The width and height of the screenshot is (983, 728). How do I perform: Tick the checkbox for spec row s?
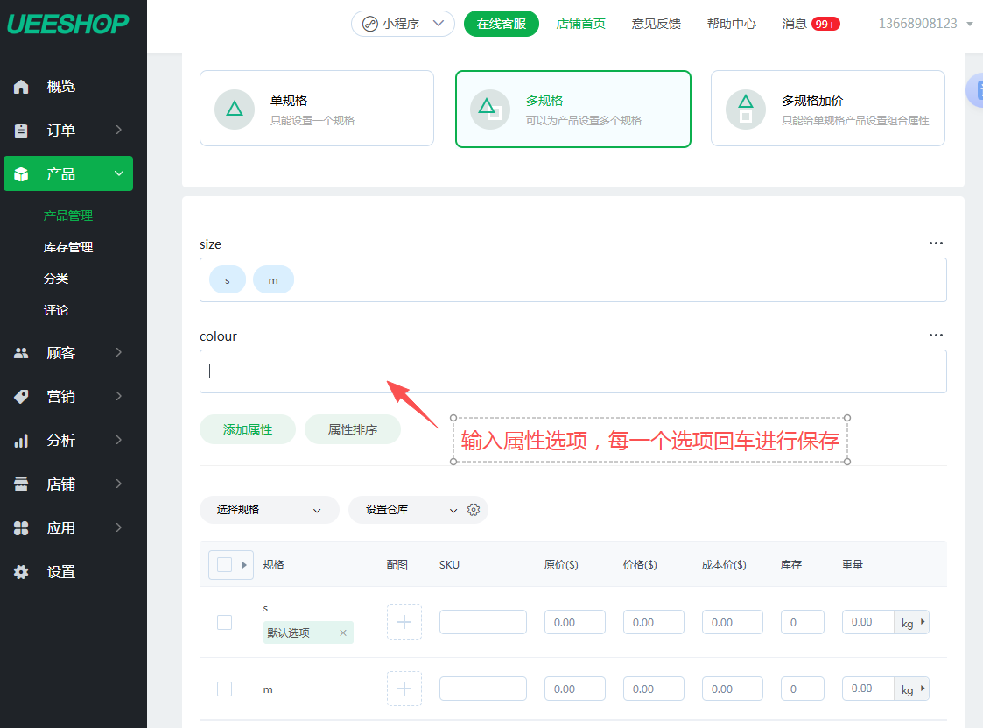(225, 622)
